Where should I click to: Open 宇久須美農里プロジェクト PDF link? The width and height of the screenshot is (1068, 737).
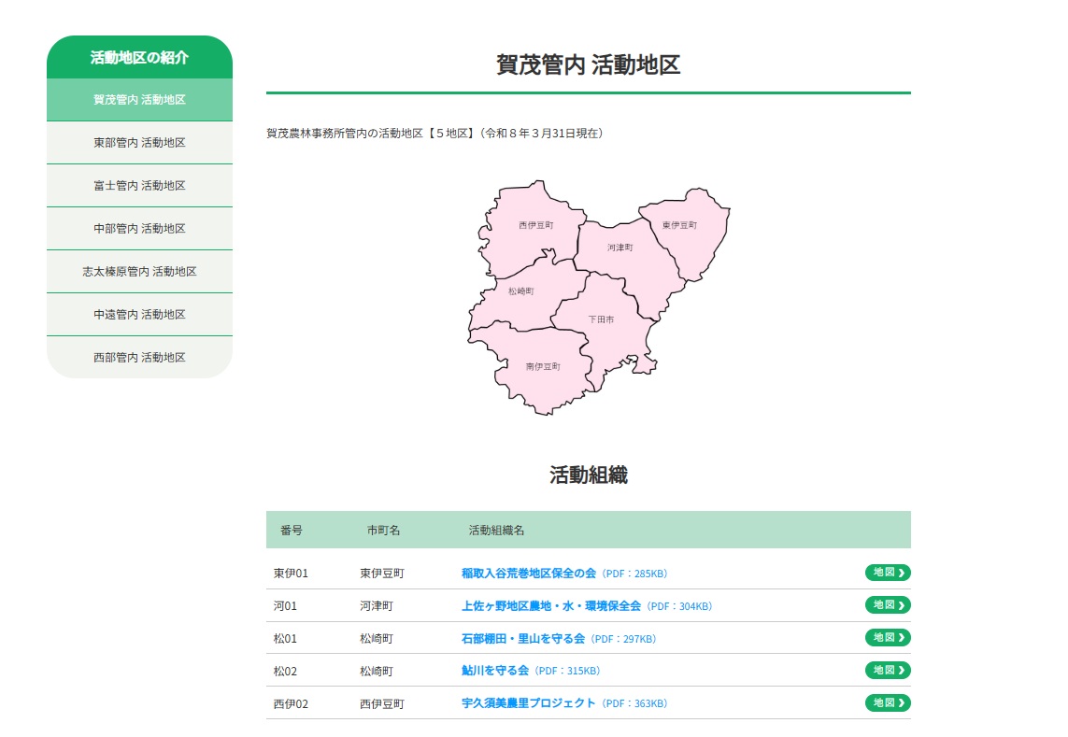pyautogui.click(x=564, y=703)
